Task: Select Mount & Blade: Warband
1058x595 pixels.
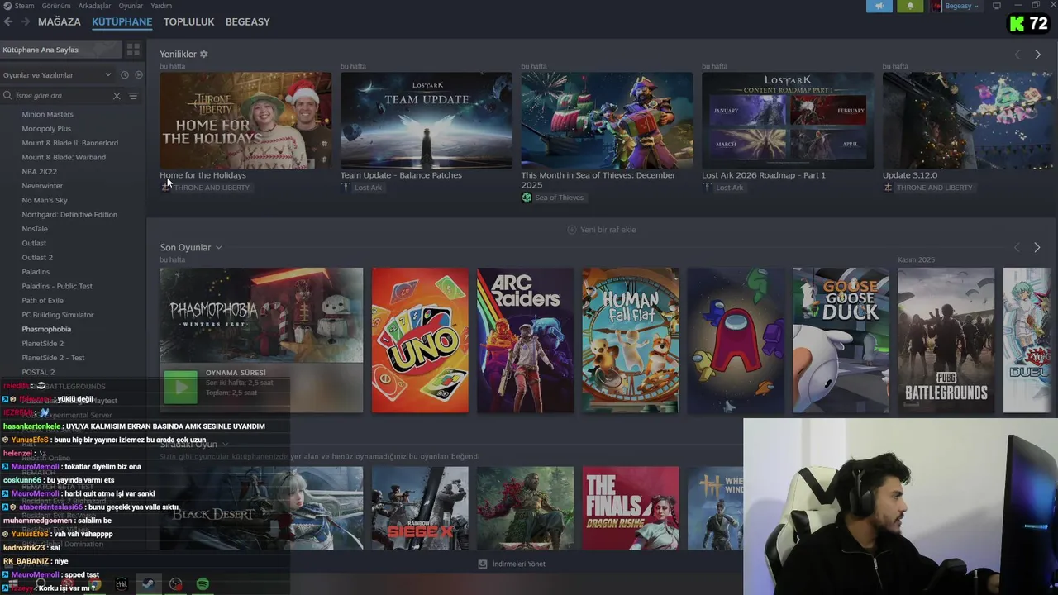Action: (64, 157)
